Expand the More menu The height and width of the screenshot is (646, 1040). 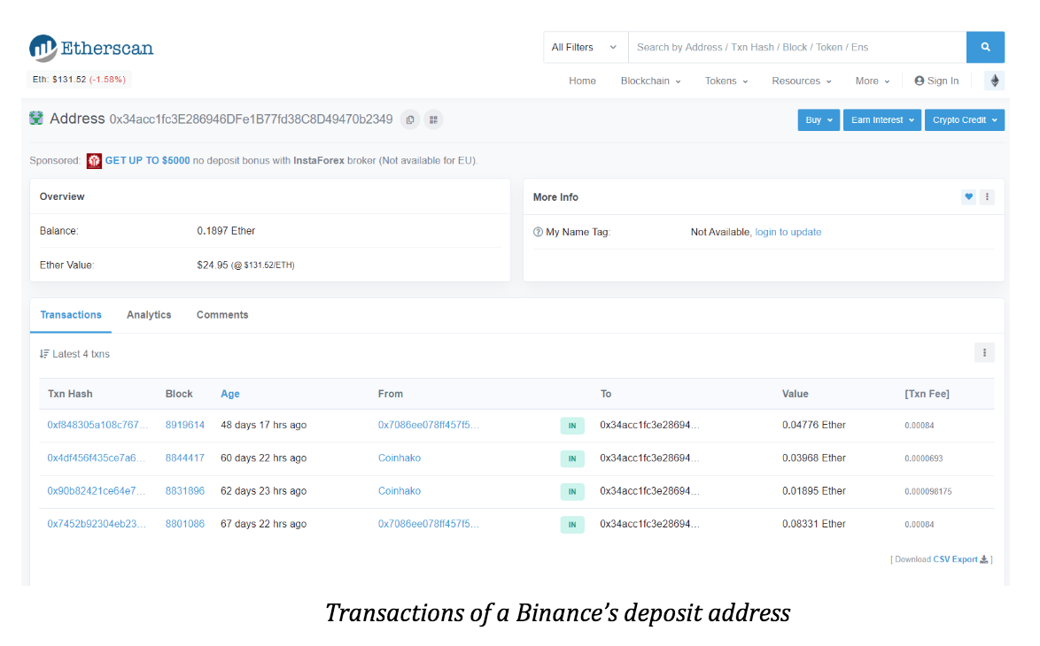[873, 81]
